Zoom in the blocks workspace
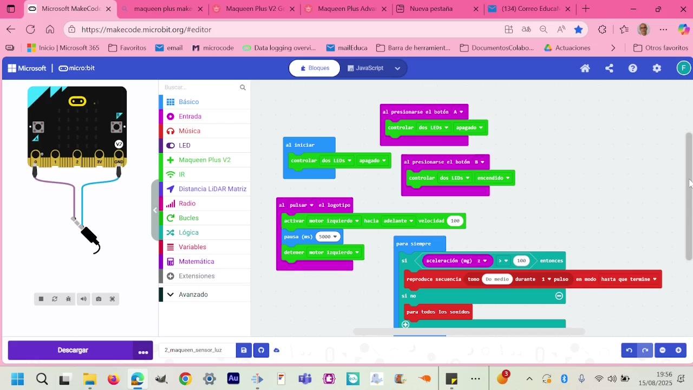The height and width of the screenshot is (390, 693). [x=678, y=350]
